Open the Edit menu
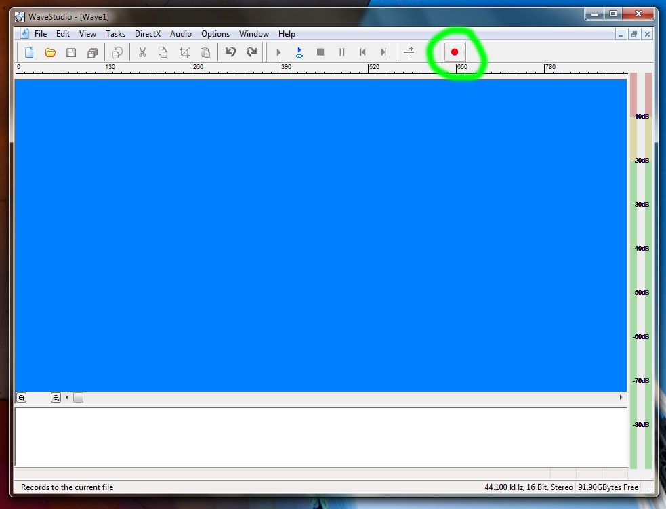The height and width of the screenshot is (509, 666). click(x=63, y=34)
